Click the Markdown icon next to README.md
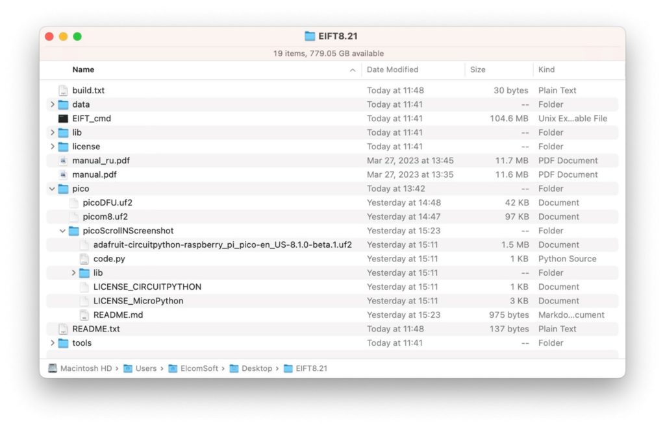665x430 pixels. (x=84, y=315)
